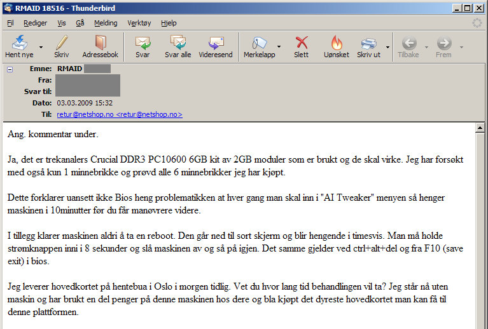Maximize the Thunderbird window

(468, 8)
